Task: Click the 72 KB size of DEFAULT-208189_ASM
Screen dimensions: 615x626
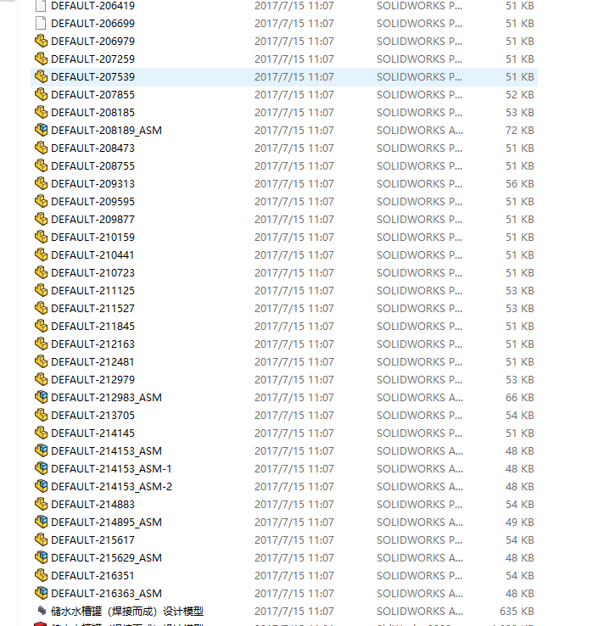Action: click(519, 130)
